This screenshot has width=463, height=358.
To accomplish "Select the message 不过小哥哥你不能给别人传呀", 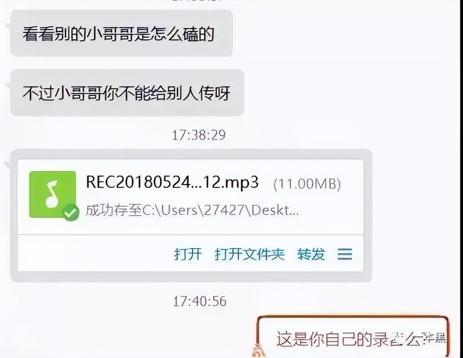I will [127, 93].
